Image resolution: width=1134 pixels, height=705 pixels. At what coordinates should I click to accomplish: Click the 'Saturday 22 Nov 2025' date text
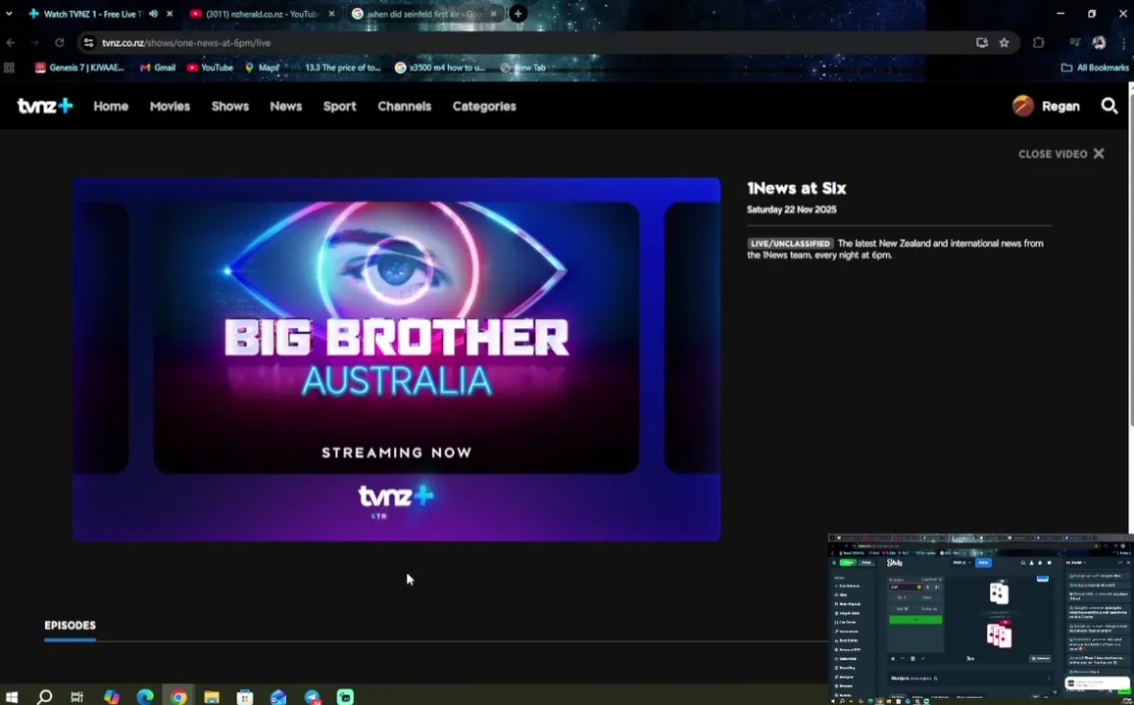click(791, 210)
